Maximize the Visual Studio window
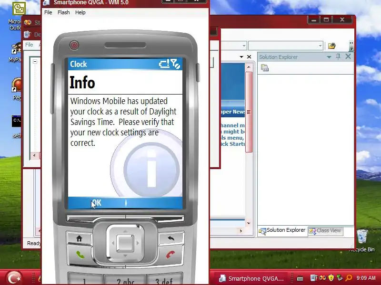Viewport: 381px width, 285px height. click(x=326, y=20)
